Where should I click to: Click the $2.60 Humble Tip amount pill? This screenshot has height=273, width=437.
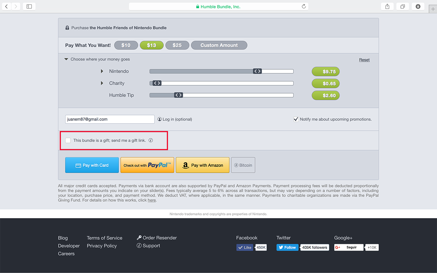[326, 96]
